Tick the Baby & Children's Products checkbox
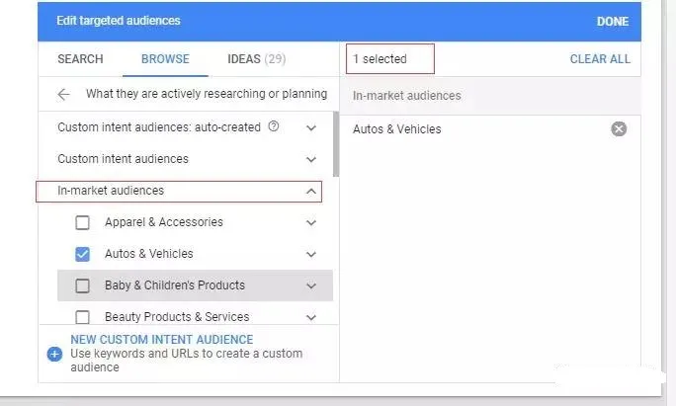Screen dimensions: 676x406 82,285
